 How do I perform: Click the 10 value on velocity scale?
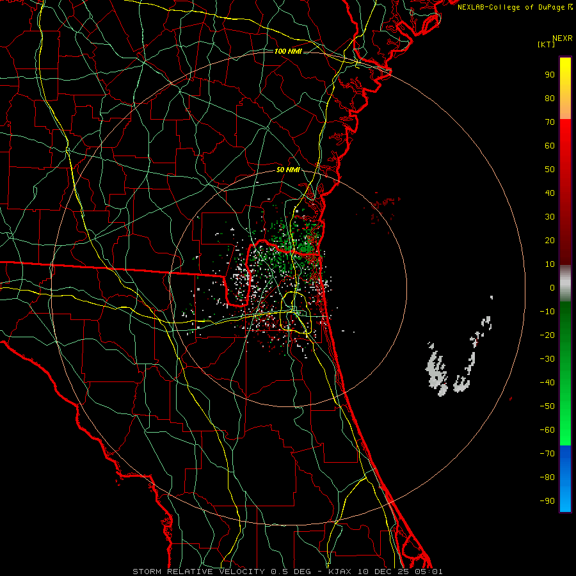(x=550, y=264)
